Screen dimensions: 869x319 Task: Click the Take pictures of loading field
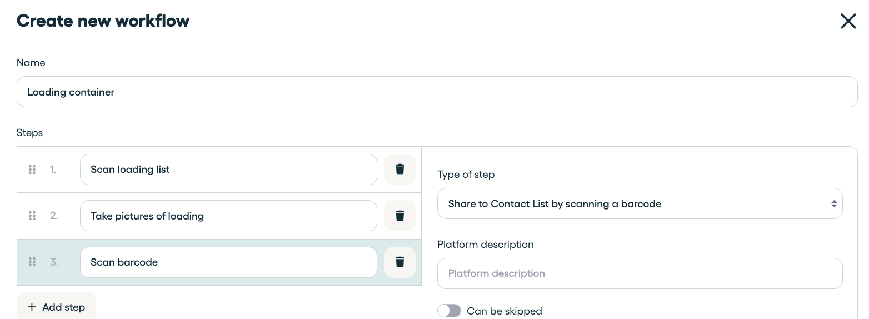(228, 216)
